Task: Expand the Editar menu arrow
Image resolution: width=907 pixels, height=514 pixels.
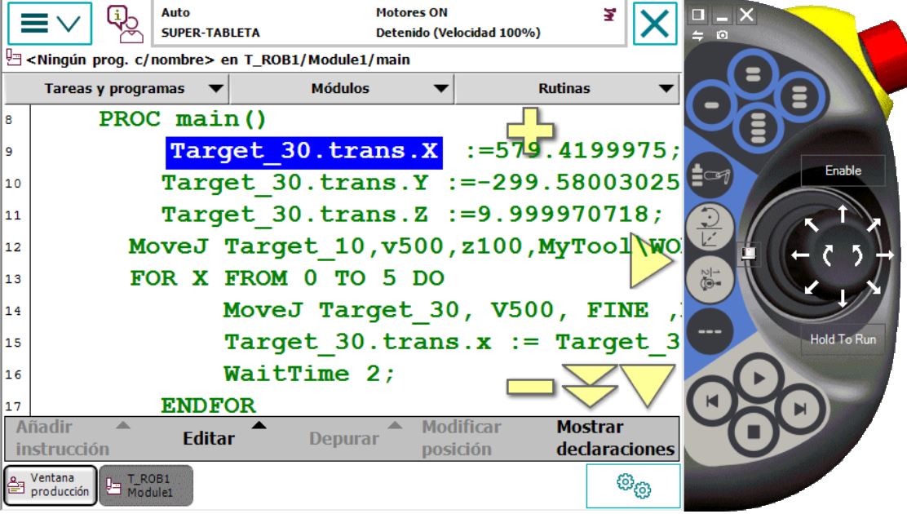Action: [259, 425]
